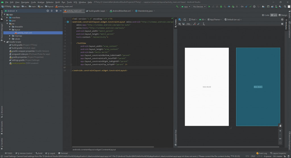
Task: Click the Search Everywhere magnifier icon
Action: [284, 6]
